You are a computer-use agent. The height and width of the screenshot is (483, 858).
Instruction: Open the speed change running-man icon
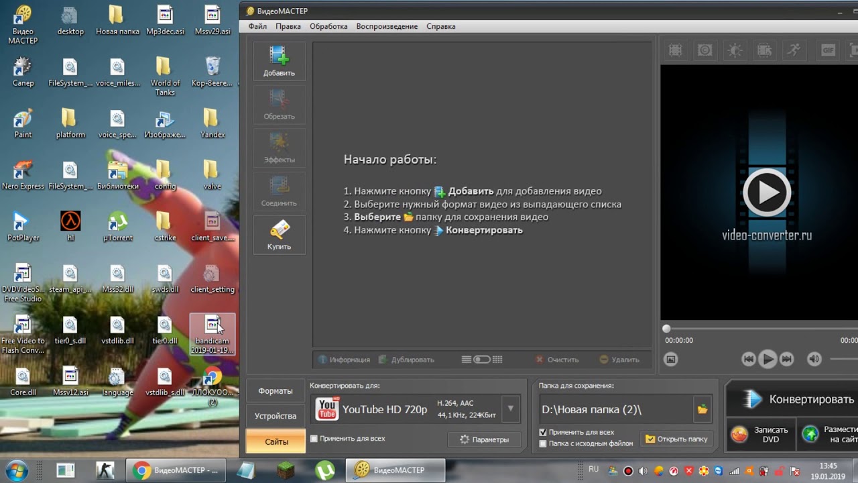[x=794, y=50]
